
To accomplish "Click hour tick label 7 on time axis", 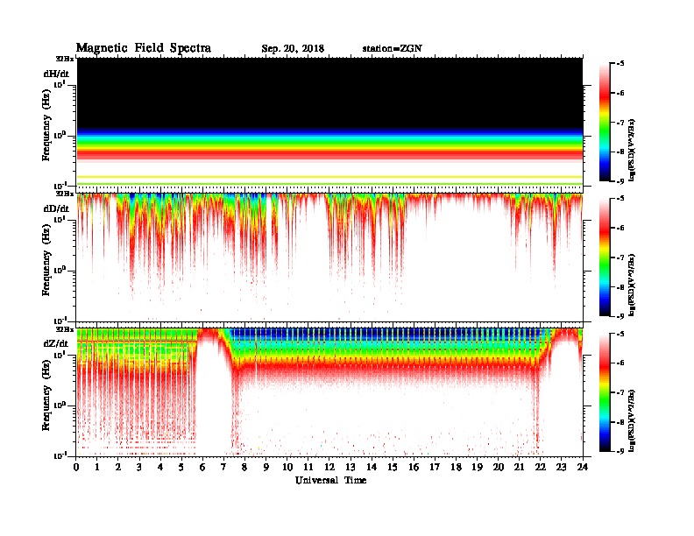I will coord(224,467).
